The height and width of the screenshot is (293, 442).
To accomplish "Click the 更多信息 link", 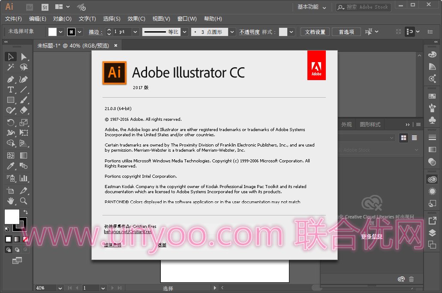I will [x=372, y=236].
